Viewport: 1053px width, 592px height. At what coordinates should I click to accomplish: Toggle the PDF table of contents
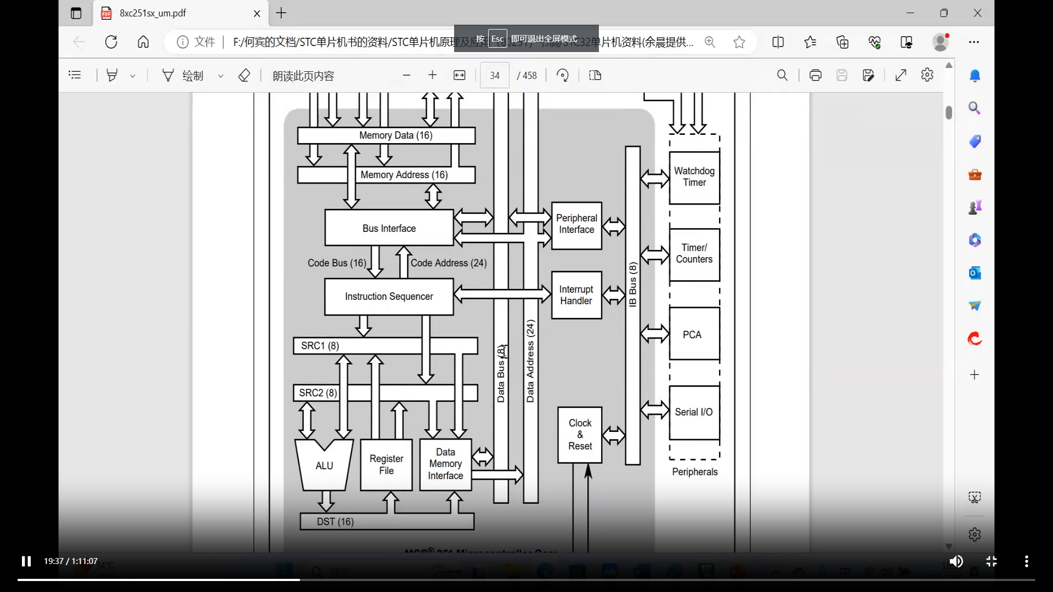tap(75, 75)
